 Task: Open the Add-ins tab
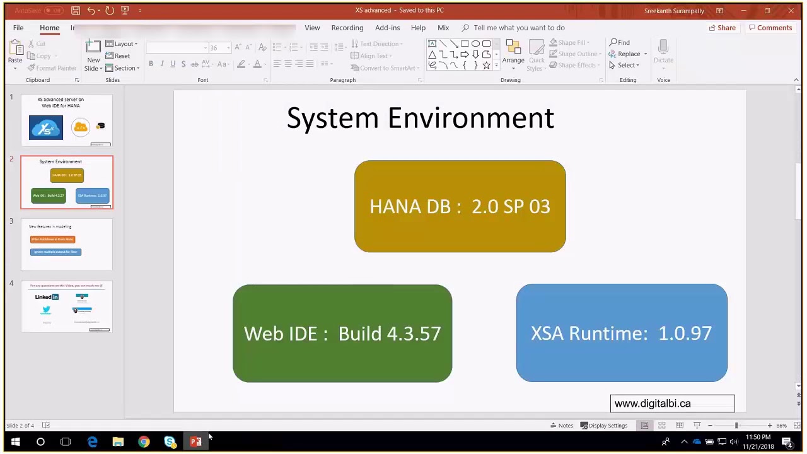(x=387, y=28)
